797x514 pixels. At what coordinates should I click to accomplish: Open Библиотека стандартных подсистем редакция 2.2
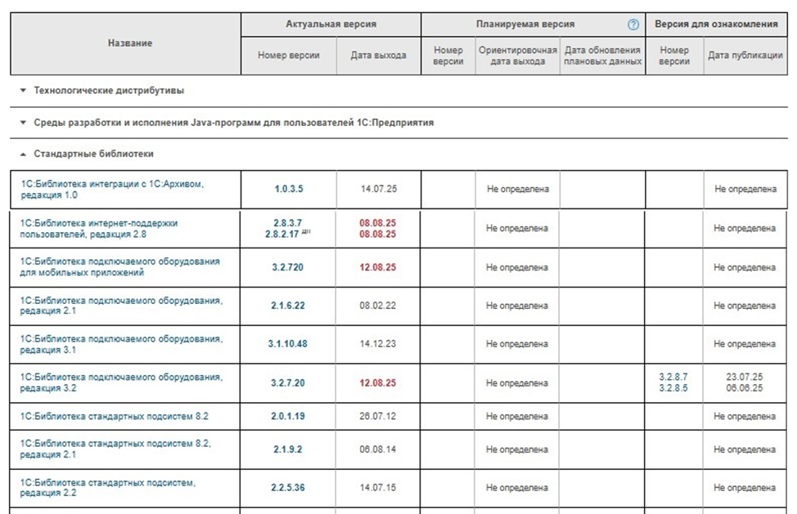[x=108, y=488]
